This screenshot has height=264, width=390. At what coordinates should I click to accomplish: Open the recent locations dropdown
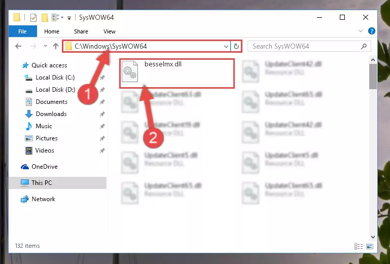point(45,46)
